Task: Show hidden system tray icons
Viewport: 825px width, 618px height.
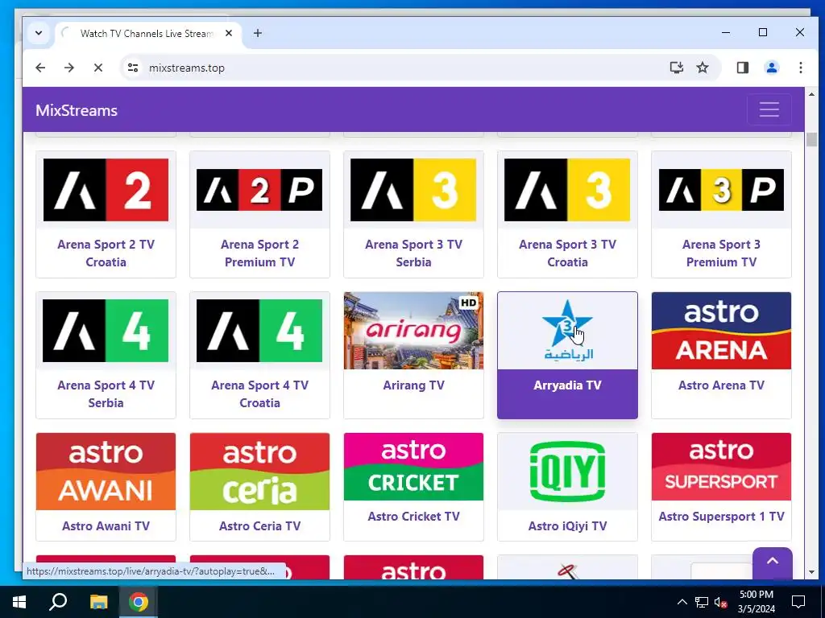Action: (682, 602)
